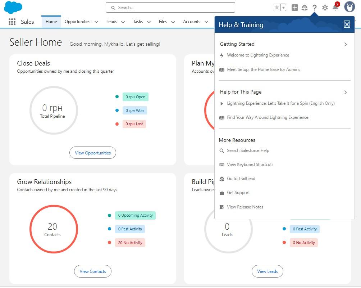Screen dimensions: 361x288
Task: Click the 0 грн Won badge
Action: point(135,111)
